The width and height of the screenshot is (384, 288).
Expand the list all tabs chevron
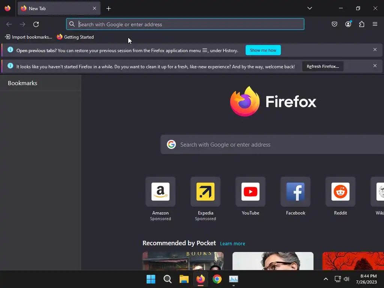pyautogui.click(x=309, y=8)
